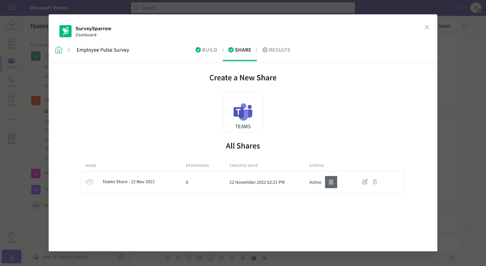Show more apps in the Teams sidebar
Viewport: 486px width, 266px height.
pyautogui.click(x=12, y=120)
